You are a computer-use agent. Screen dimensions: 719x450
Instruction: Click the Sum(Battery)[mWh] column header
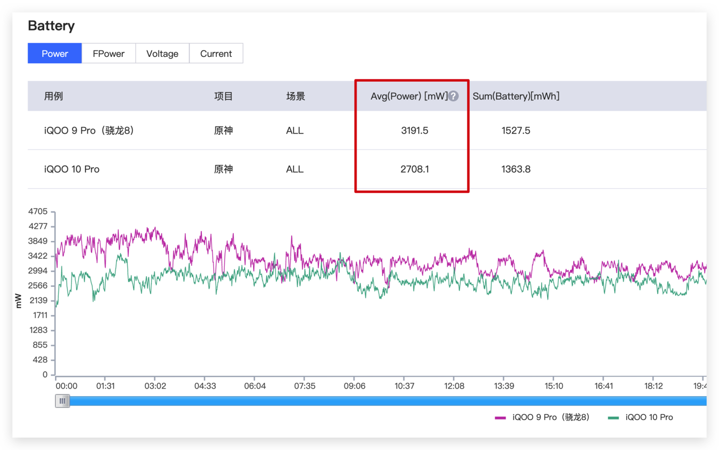(516, 96)
